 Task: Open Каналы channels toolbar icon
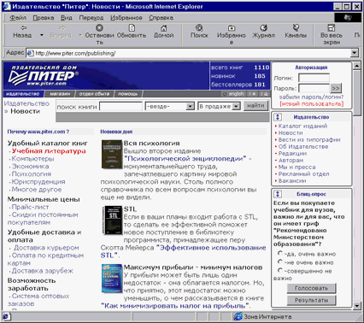pos(296,28)
